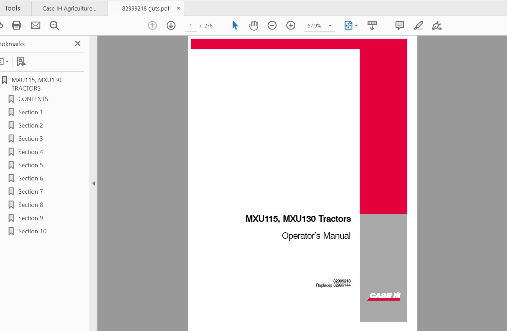Click the page number input field
Image resolution: width=507 pixels, height=331 pixels.
pyautogui.click(x=191, y=26)
